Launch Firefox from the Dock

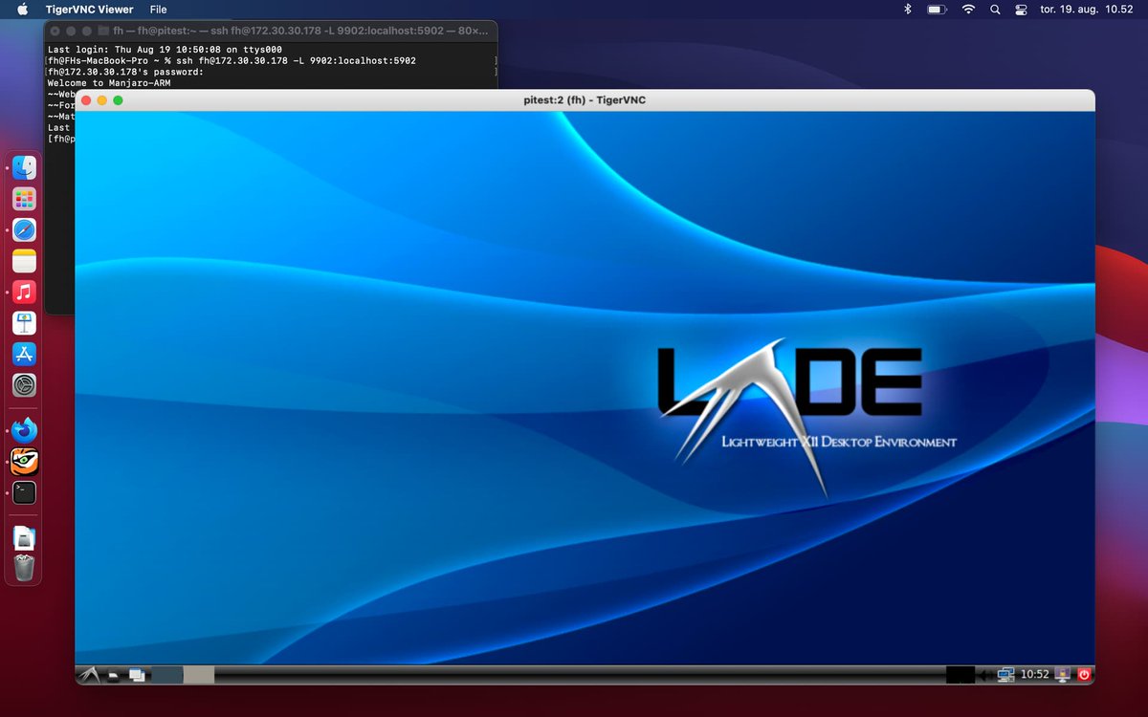coord(24,429)
